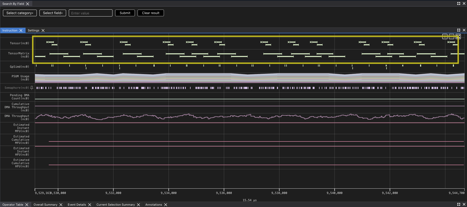Click the zoom in timeline button
467x207 pixels.
[445, 36]
